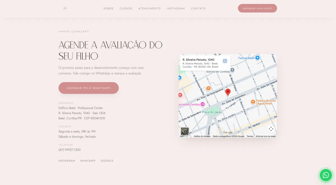Go to Cursos in navigation
Screen dimensions: 336x185
pyautogui.click(x=126, y=8)
